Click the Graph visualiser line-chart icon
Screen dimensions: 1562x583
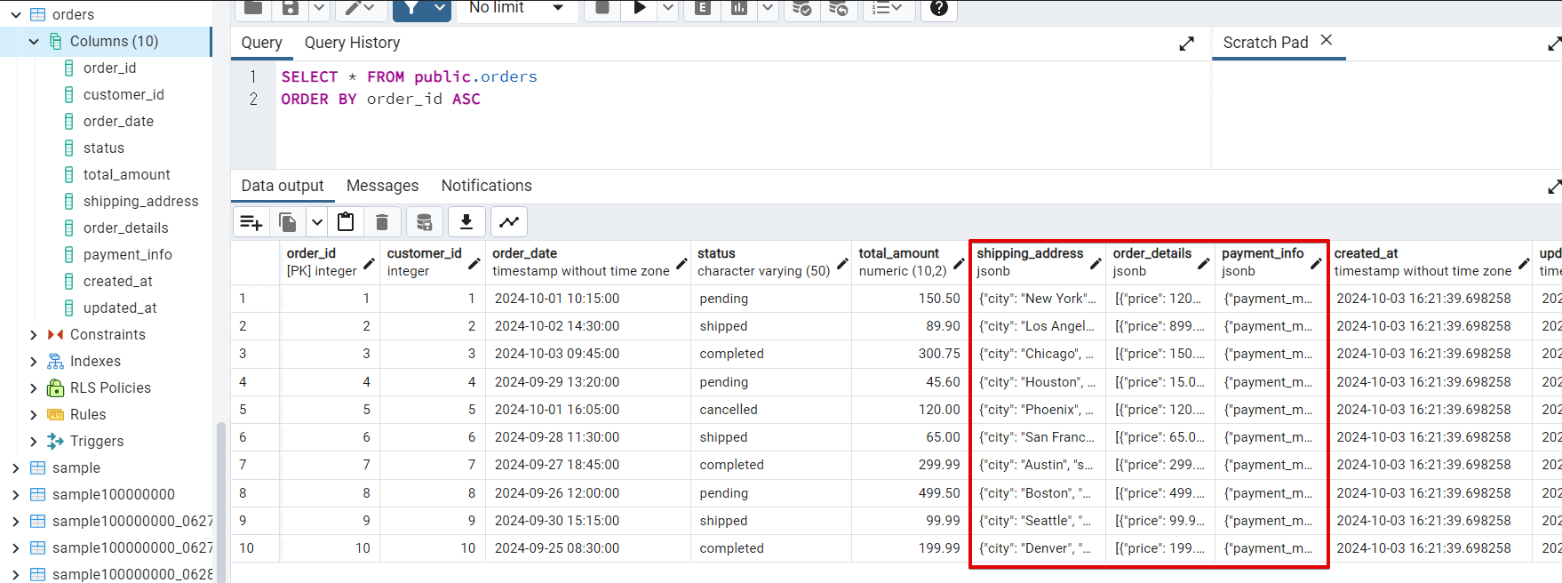coord(509,222)
